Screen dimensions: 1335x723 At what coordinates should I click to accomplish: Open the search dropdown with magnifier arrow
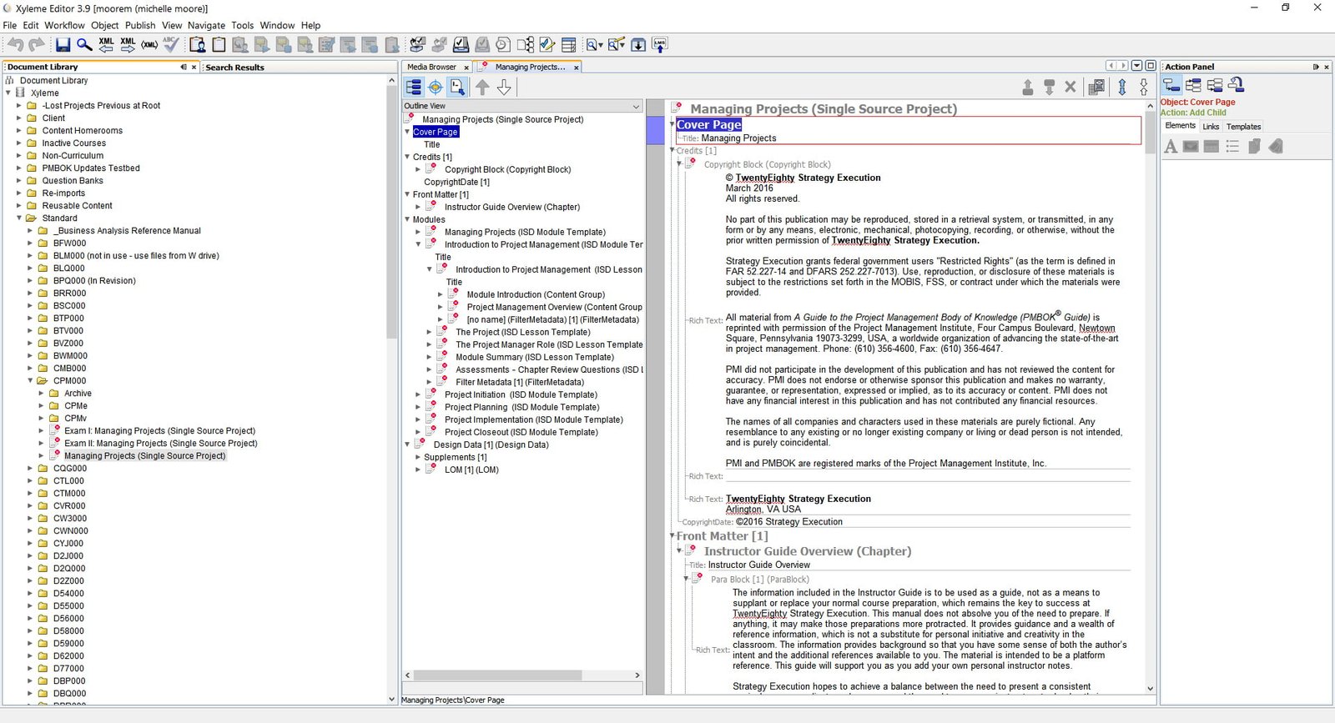[x=594, y=45]
